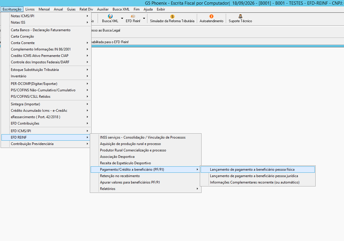Click the Busca XML toolbar icon
The image size is (344, 241).
click(x=110, y=16)
